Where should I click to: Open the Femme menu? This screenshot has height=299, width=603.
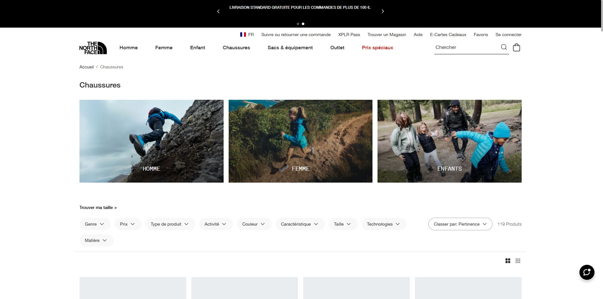[164, 48]
